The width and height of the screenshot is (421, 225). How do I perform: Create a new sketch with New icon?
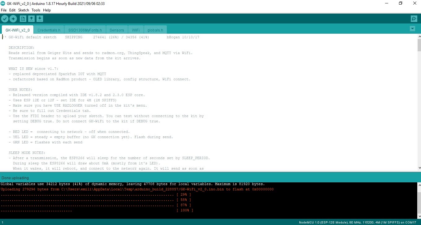tap(23, 19)
